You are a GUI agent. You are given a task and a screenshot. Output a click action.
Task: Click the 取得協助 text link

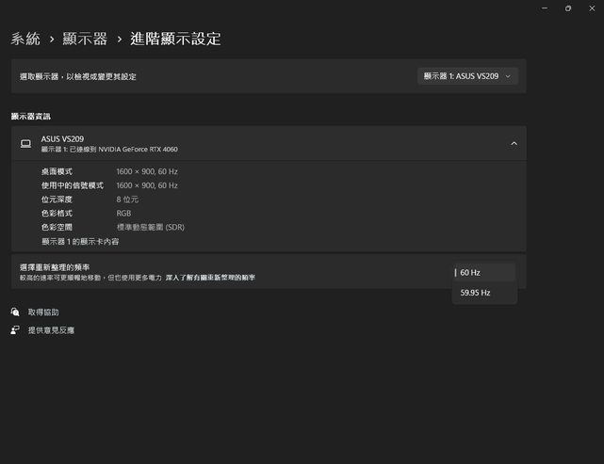43,312
